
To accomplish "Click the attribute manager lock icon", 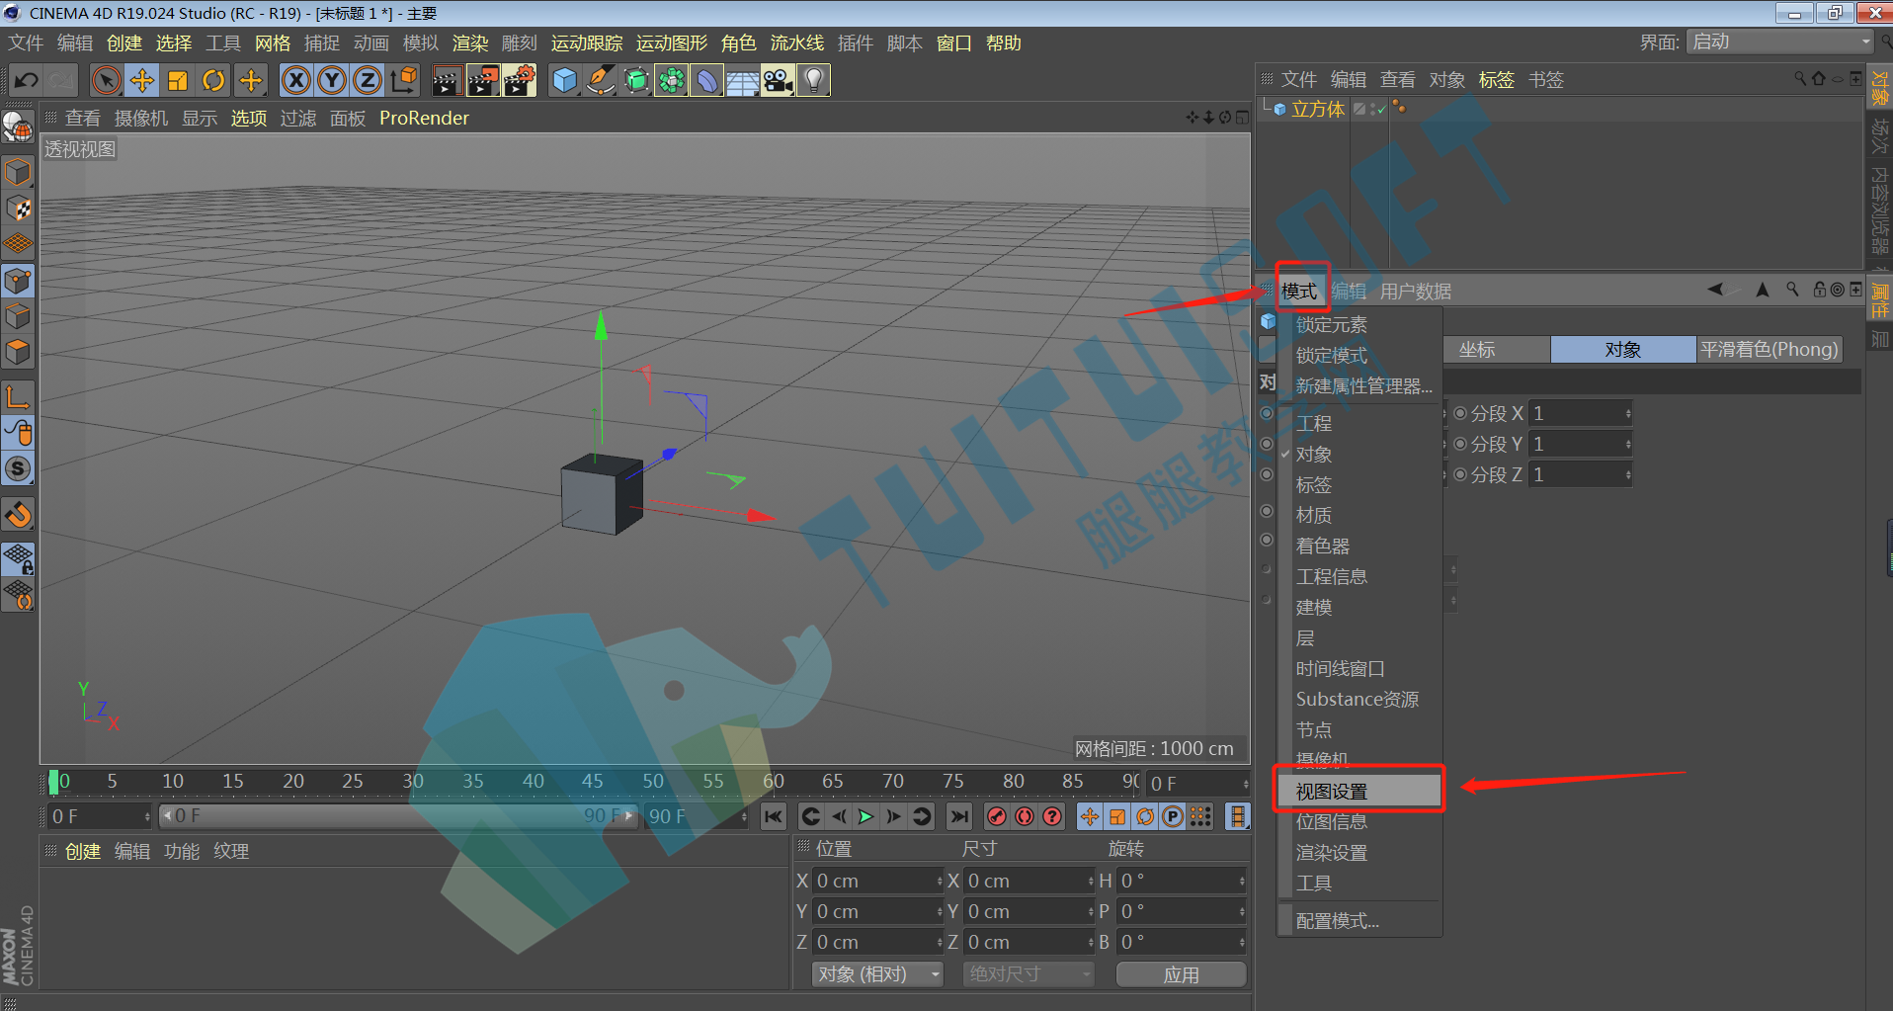I will [1819, 290].
